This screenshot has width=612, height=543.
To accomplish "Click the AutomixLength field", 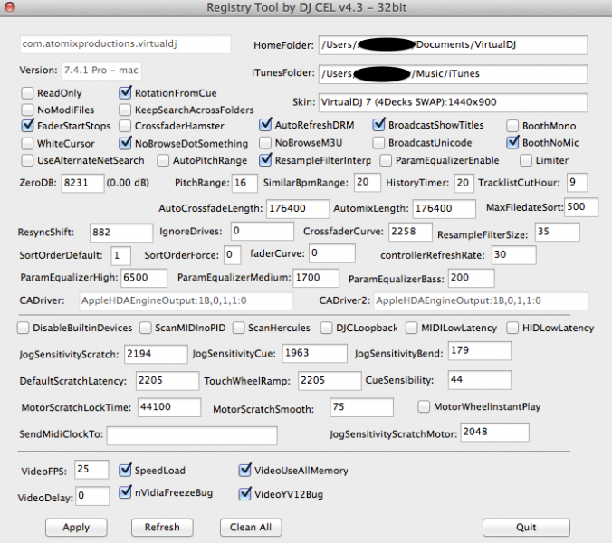I will [445, 208].
